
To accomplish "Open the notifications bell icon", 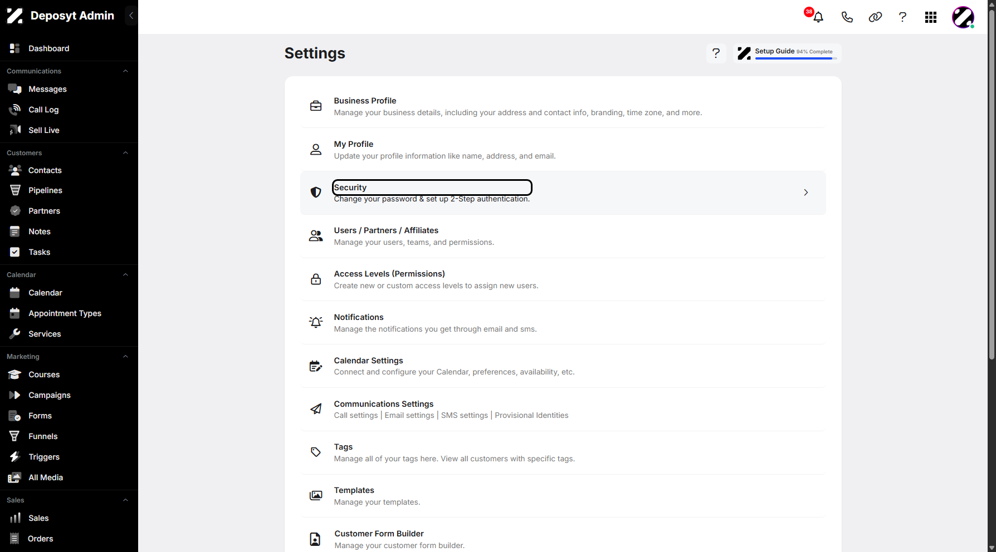I will pyautogui.click(x=818, y=17).
